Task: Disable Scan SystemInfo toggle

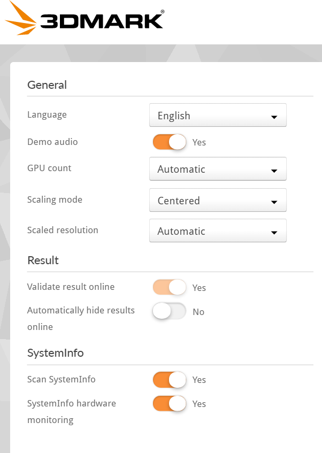Action: [x=170, y=380]
